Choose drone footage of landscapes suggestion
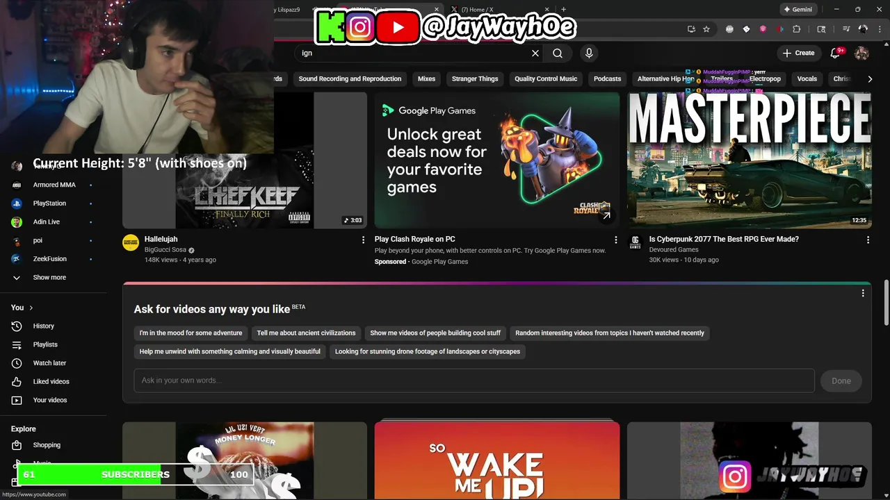Screen dimensions: 890x500 (x=428, y=351)
